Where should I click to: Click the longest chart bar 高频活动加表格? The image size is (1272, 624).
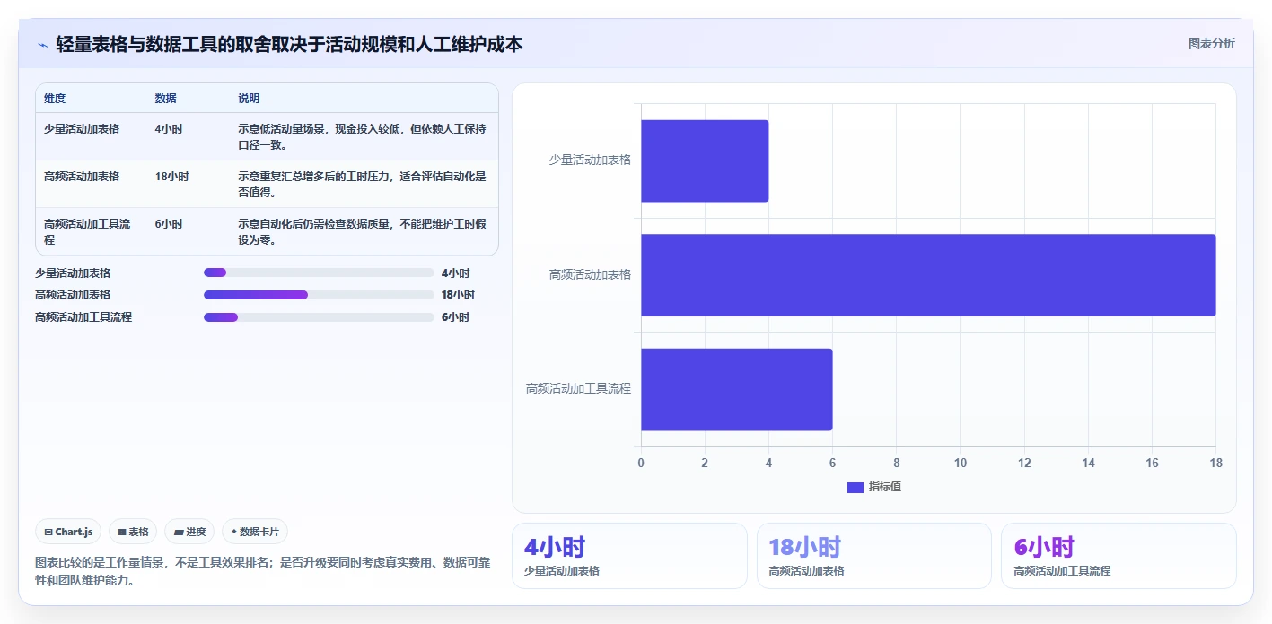(928, 275)
